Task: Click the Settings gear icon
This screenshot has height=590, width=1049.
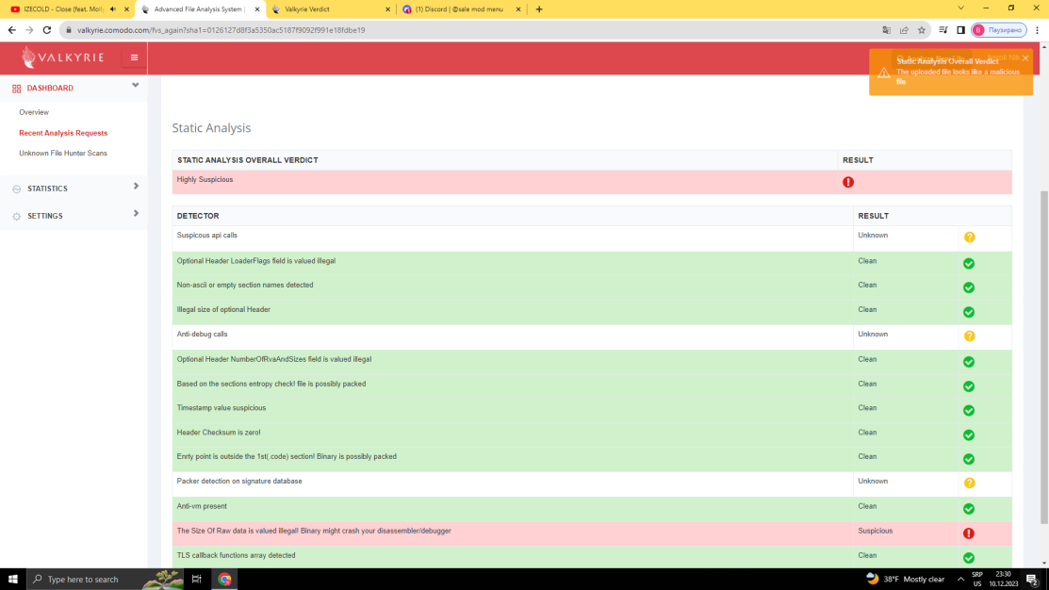Action: point(17,217)
